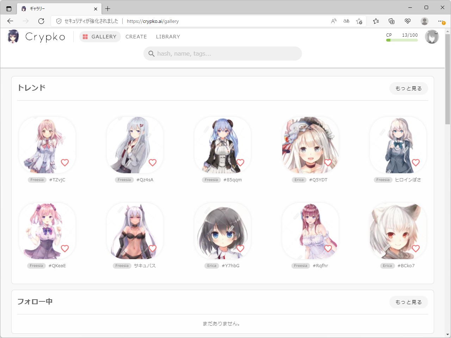Open your profile avatar icon at top right

click(432, 36)
